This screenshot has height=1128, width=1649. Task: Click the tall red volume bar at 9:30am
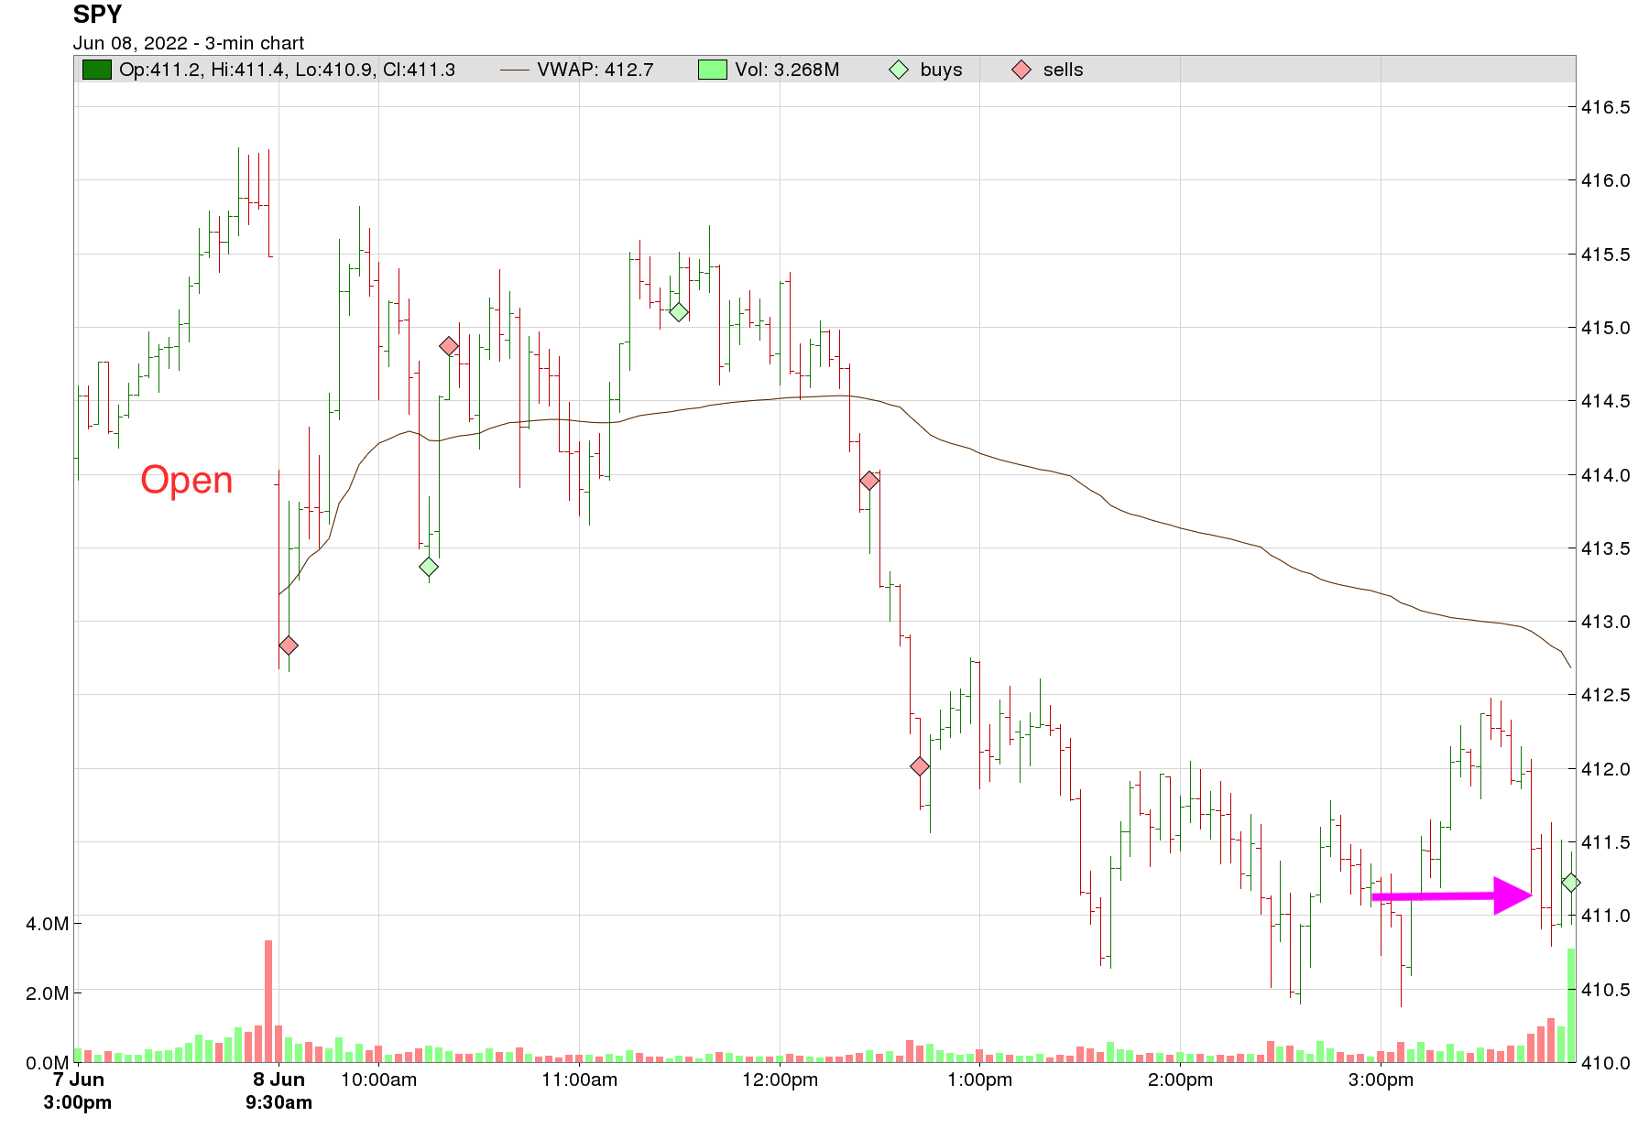coord(268,1001)
